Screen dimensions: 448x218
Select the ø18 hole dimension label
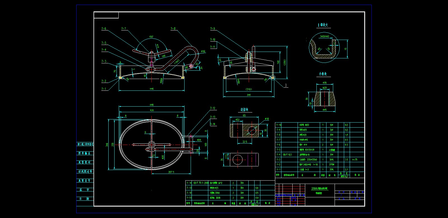[267, 119]
